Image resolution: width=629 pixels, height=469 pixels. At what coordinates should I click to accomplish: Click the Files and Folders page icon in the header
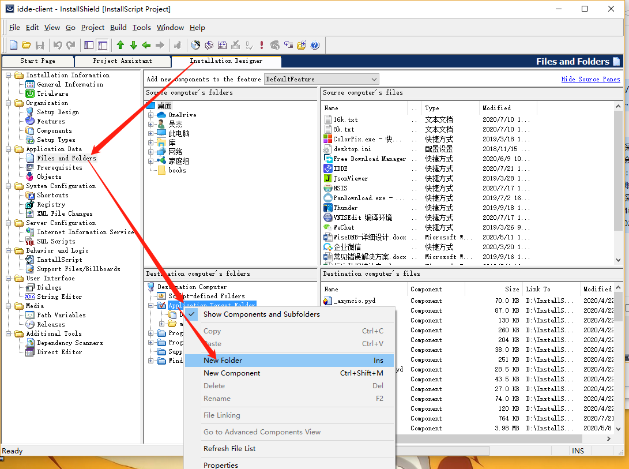[x=616, y=61]
